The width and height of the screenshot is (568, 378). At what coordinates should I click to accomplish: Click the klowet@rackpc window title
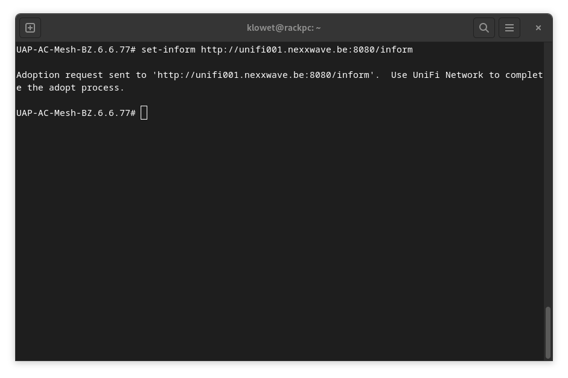pos(284,28)
